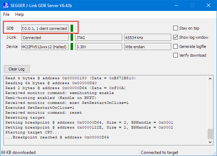Screen dimensions: 217x156
Task: Click log line with BPHandle = 0x0001
Action: pos(89,123)
